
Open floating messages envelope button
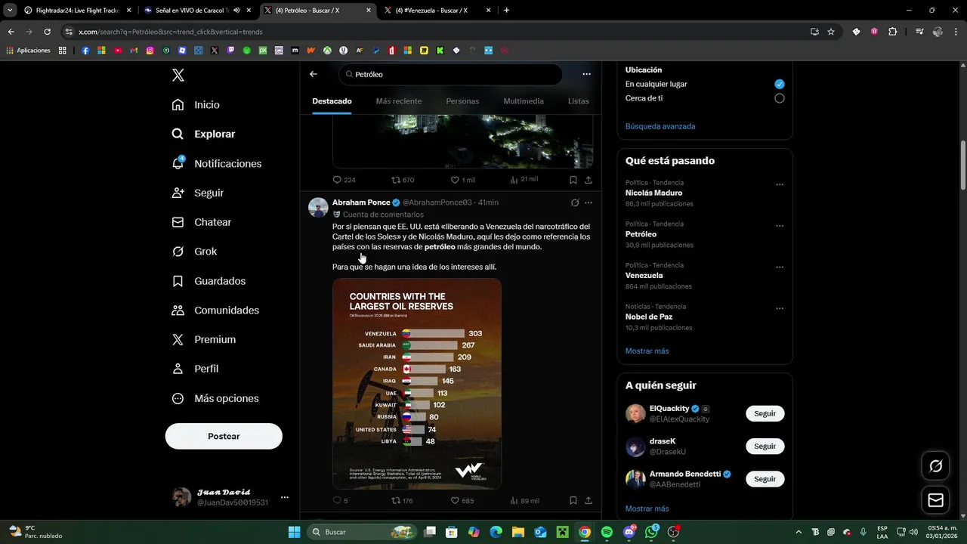pos(935,500)
